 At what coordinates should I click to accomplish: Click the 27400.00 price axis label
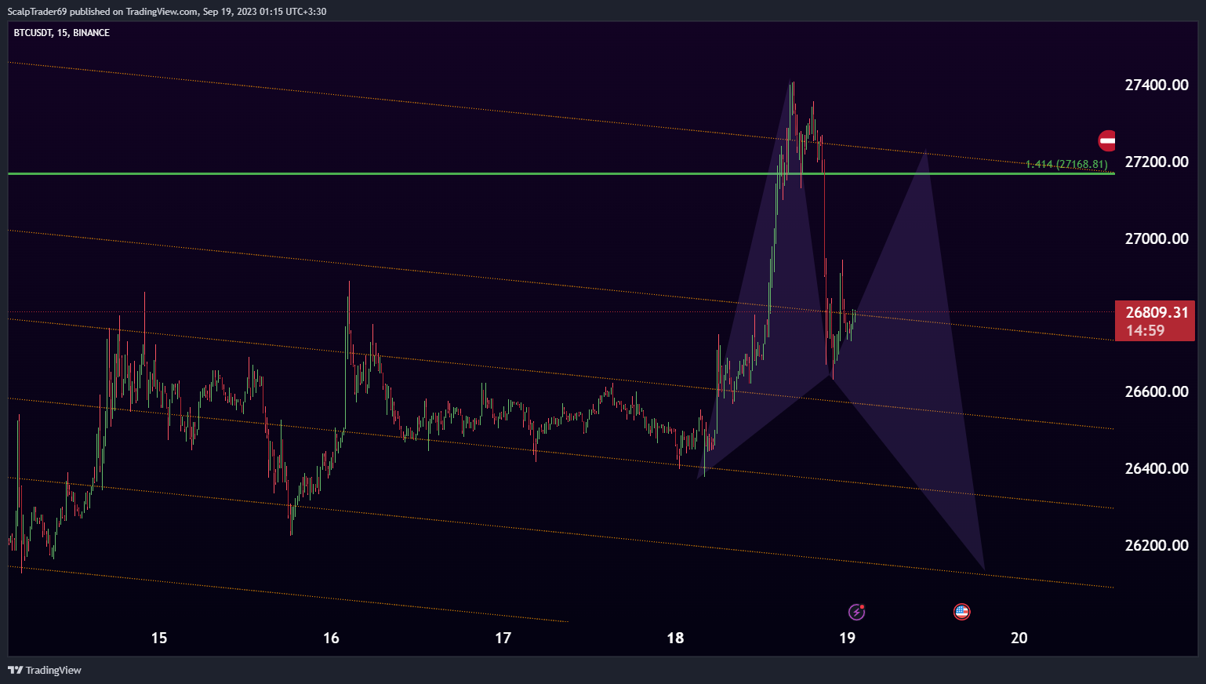pyautogui.click(x=1157, y=85)
